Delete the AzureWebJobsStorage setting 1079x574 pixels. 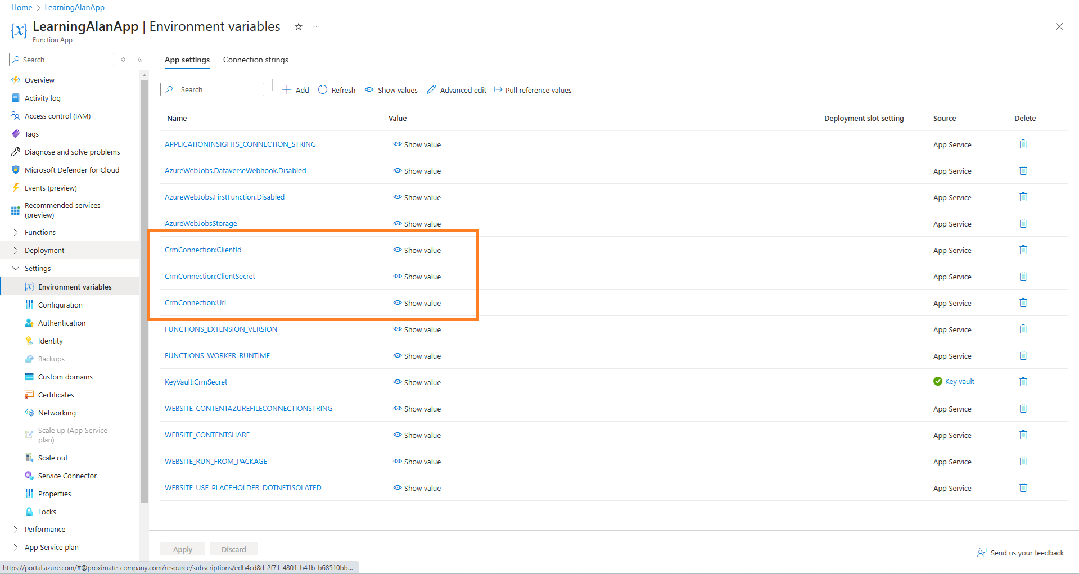pyautogui.click(x=1023, y=223)
